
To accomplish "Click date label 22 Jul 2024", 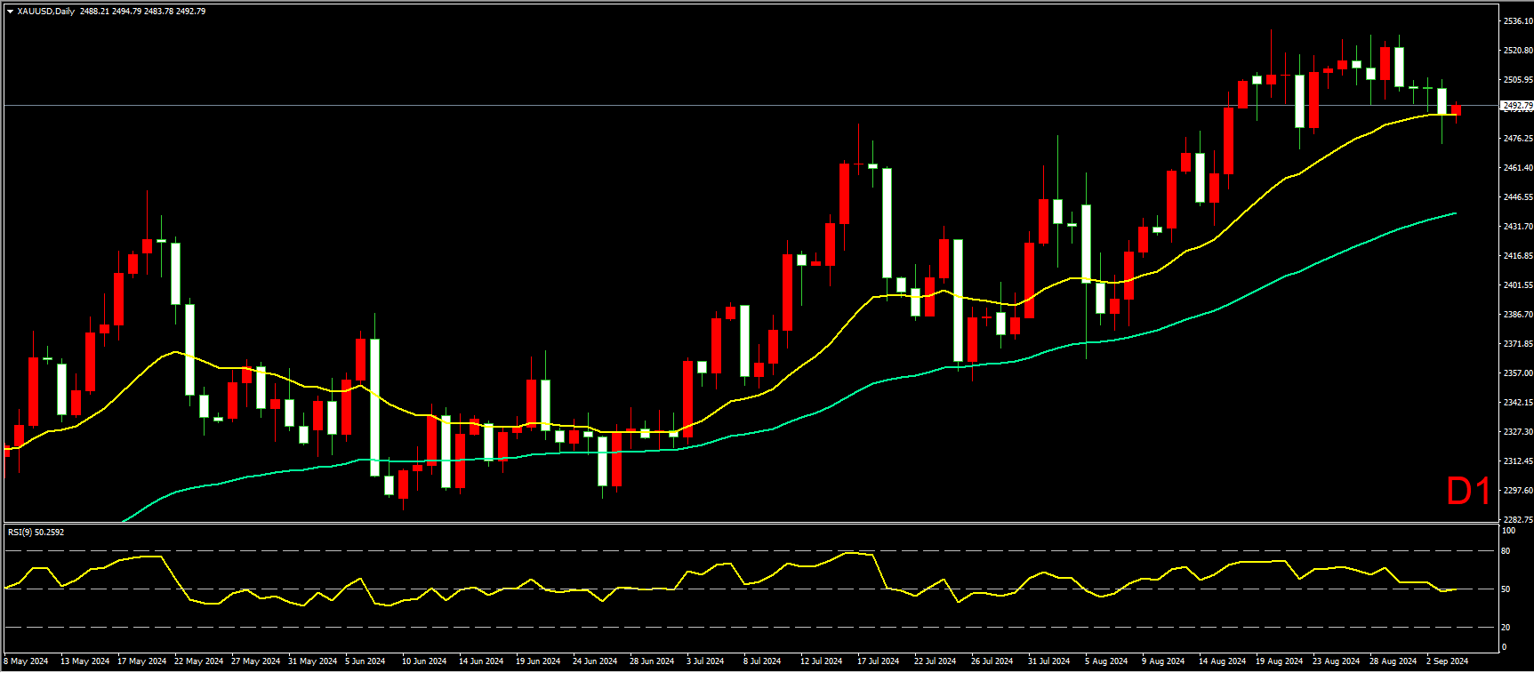I will (x=936, y=661).
